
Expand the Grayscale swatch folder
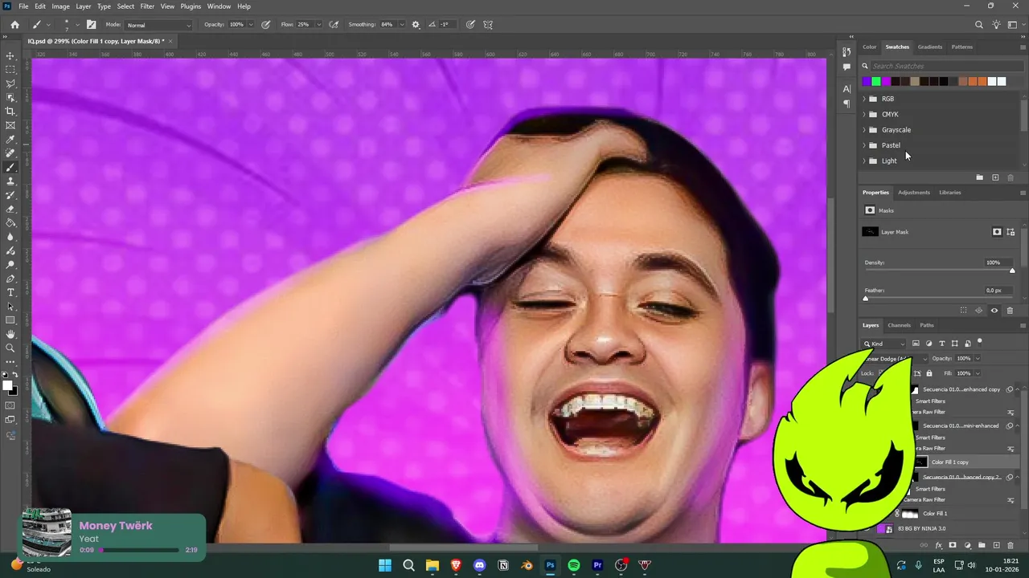pos(864,130)
